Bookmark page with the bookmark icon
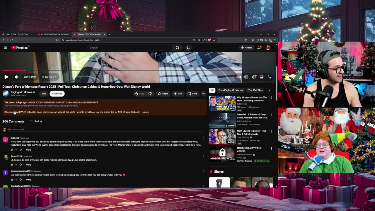Viewport: 375px width, 211px height. [57, 40]
